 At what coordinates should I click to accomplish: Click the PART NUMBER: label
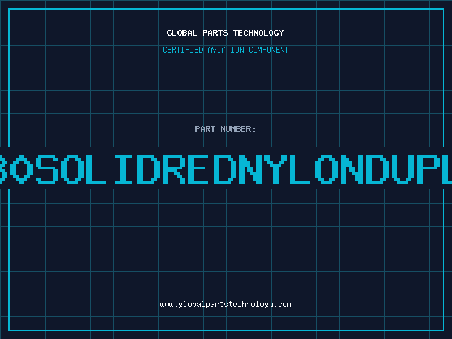tap(225, 129)
